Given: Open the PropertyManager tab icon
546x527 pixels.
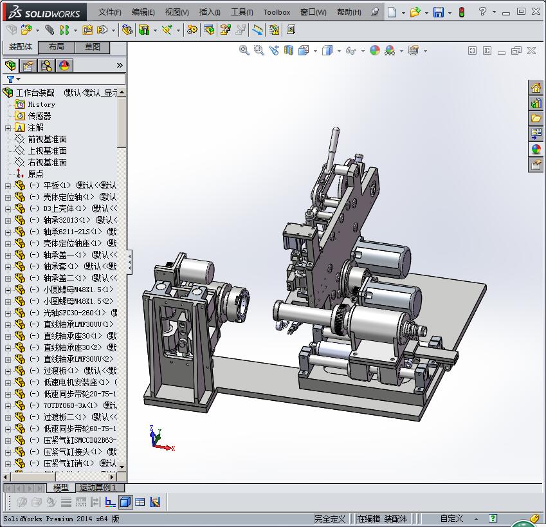Looking at the screenshot, I should pos(28,66).
